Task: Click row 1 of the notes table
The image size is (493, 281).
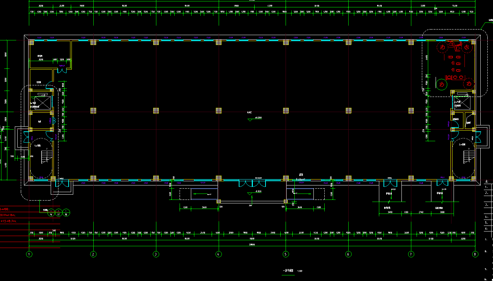Action: coord(488,187)
